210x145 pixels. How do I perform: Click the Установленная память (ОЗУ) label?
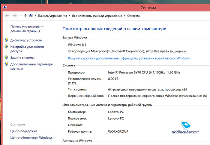pyautogui.click(x=84, y=81)
